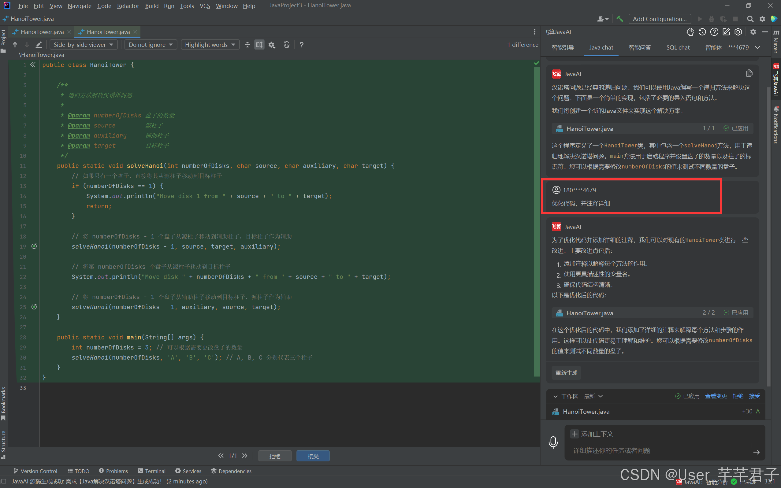Image resolution: width=781 pixels, height=488 pixels.
Task: Open JavaAI chat history clock icon
Action: click(x=702, y=31)
